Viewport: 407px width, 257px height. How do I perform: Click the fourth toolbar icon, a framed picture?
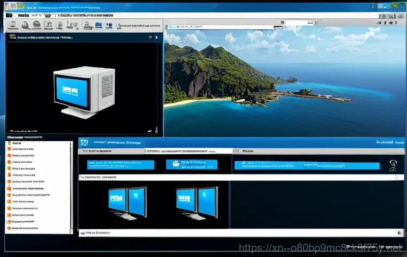pos(48,25)
